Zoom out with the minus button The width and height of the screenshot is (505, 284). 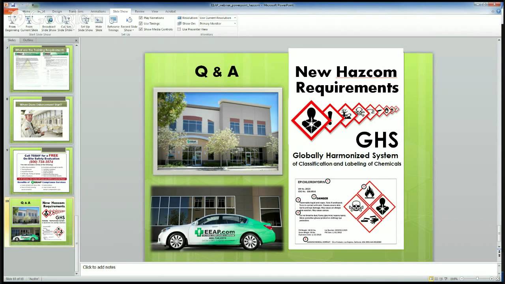(x=462, y=279)
